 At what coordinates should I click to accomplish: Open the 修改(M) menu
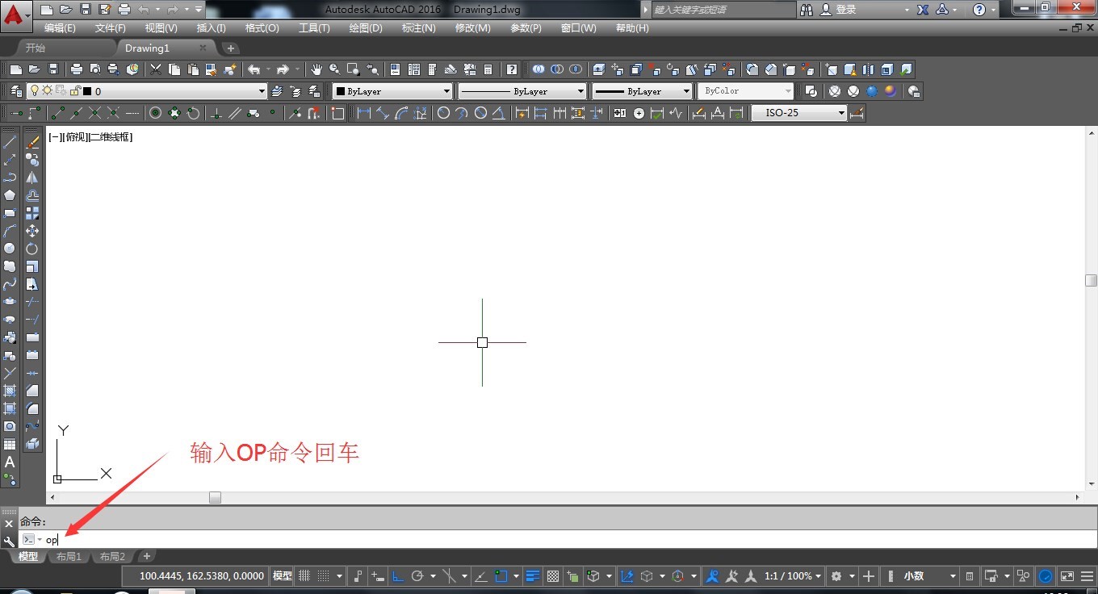472,28
